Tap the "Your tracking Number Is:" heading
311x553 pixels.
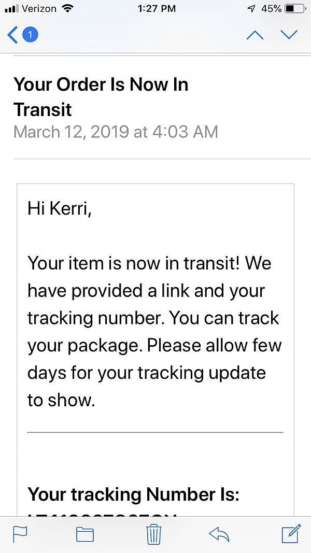pyautogui.click(x=134, y=494)
